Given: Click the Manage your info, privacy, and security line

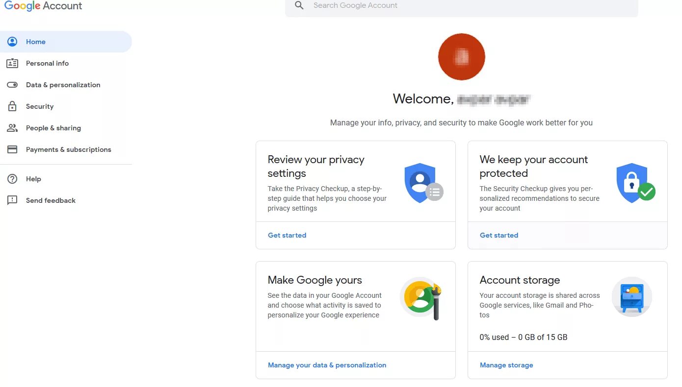Looking at the screenshot, I should tap(461, 123).
